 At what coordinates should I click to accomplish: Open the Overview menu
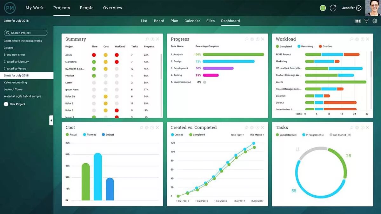point(113,8)
